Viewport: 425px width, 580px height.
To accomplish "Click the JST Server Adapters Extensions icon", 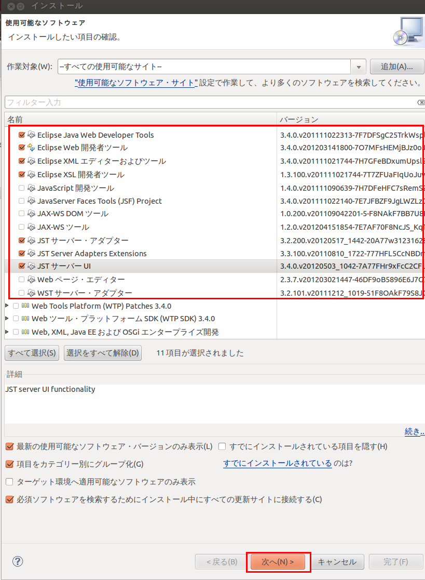I will (x=31, y=254).
